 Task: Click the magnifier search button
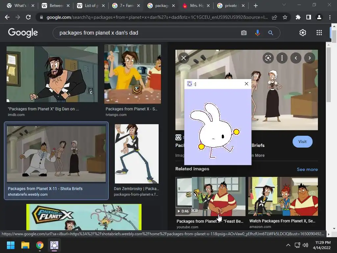point(271,33)
